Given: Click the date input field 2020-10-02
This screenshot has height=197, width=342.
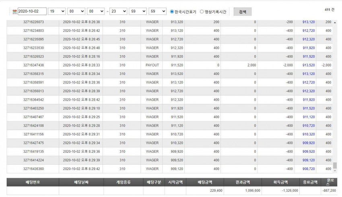Looking at the screenshot, I should pyautogui.click(x=32, y=11).
